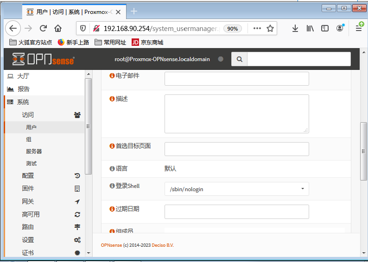The width and height of the screenshot is (368, 262).
Task: Click the search magnifier icon in header
Action: [240, 59]
